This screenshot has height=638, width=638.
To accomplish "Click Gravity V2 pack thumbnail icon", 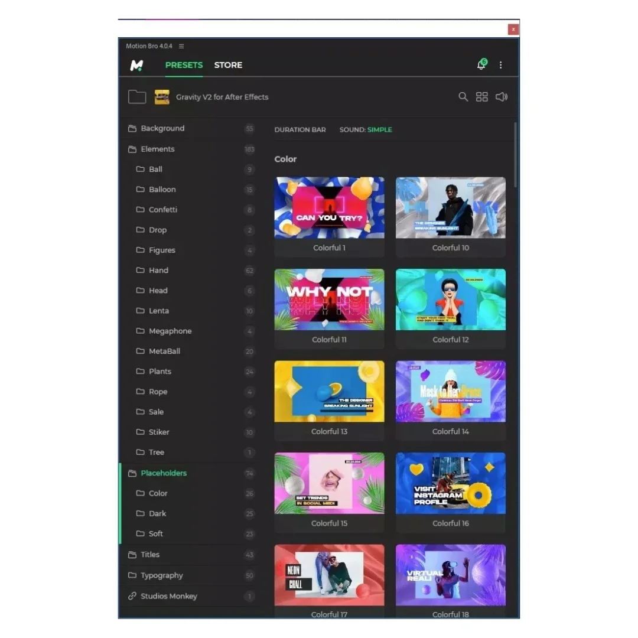I will pyautogui.click(x=162, y=97).
